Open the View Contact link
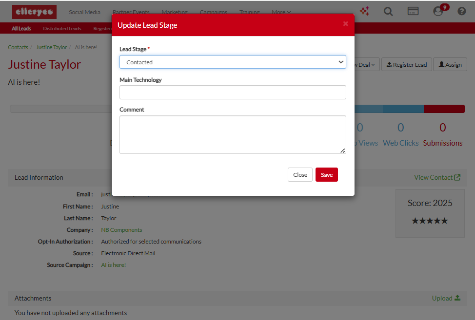 coord(437,178)
